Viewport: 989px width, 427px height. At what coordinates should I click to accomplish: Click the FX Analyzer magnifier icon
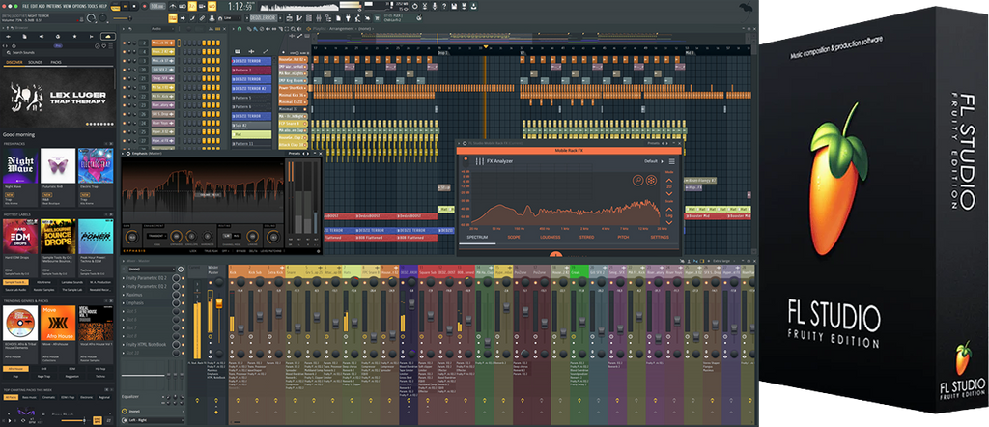pos(637,180)
